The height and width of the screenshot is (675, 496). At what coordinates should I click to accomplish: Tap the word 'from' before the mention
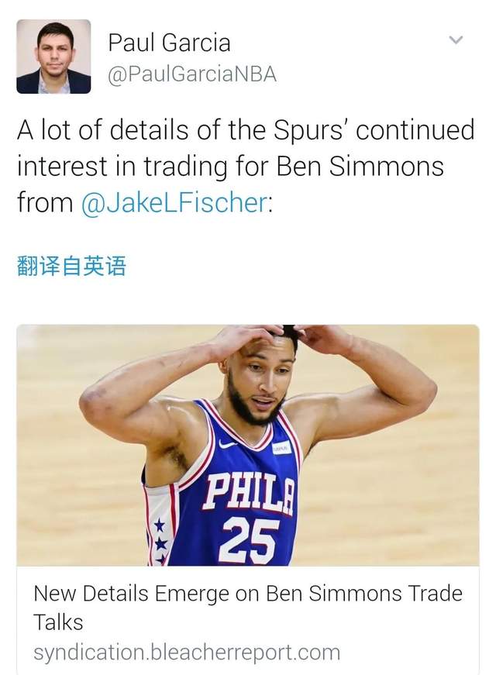coord(45,202)
